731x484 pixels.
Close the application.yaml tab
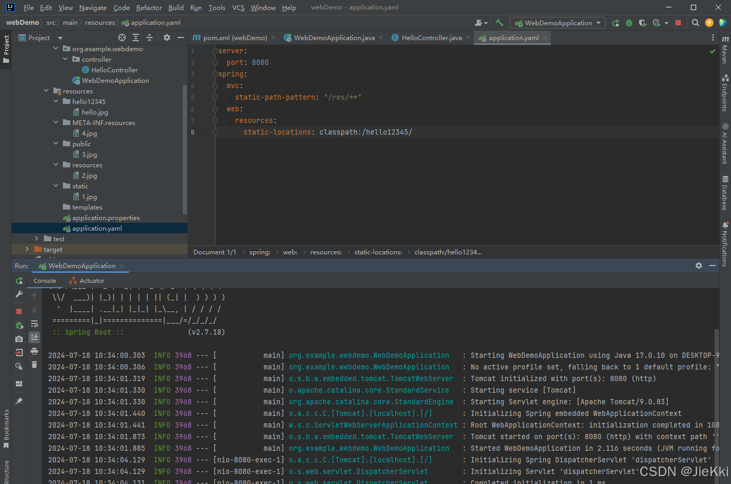545,37
